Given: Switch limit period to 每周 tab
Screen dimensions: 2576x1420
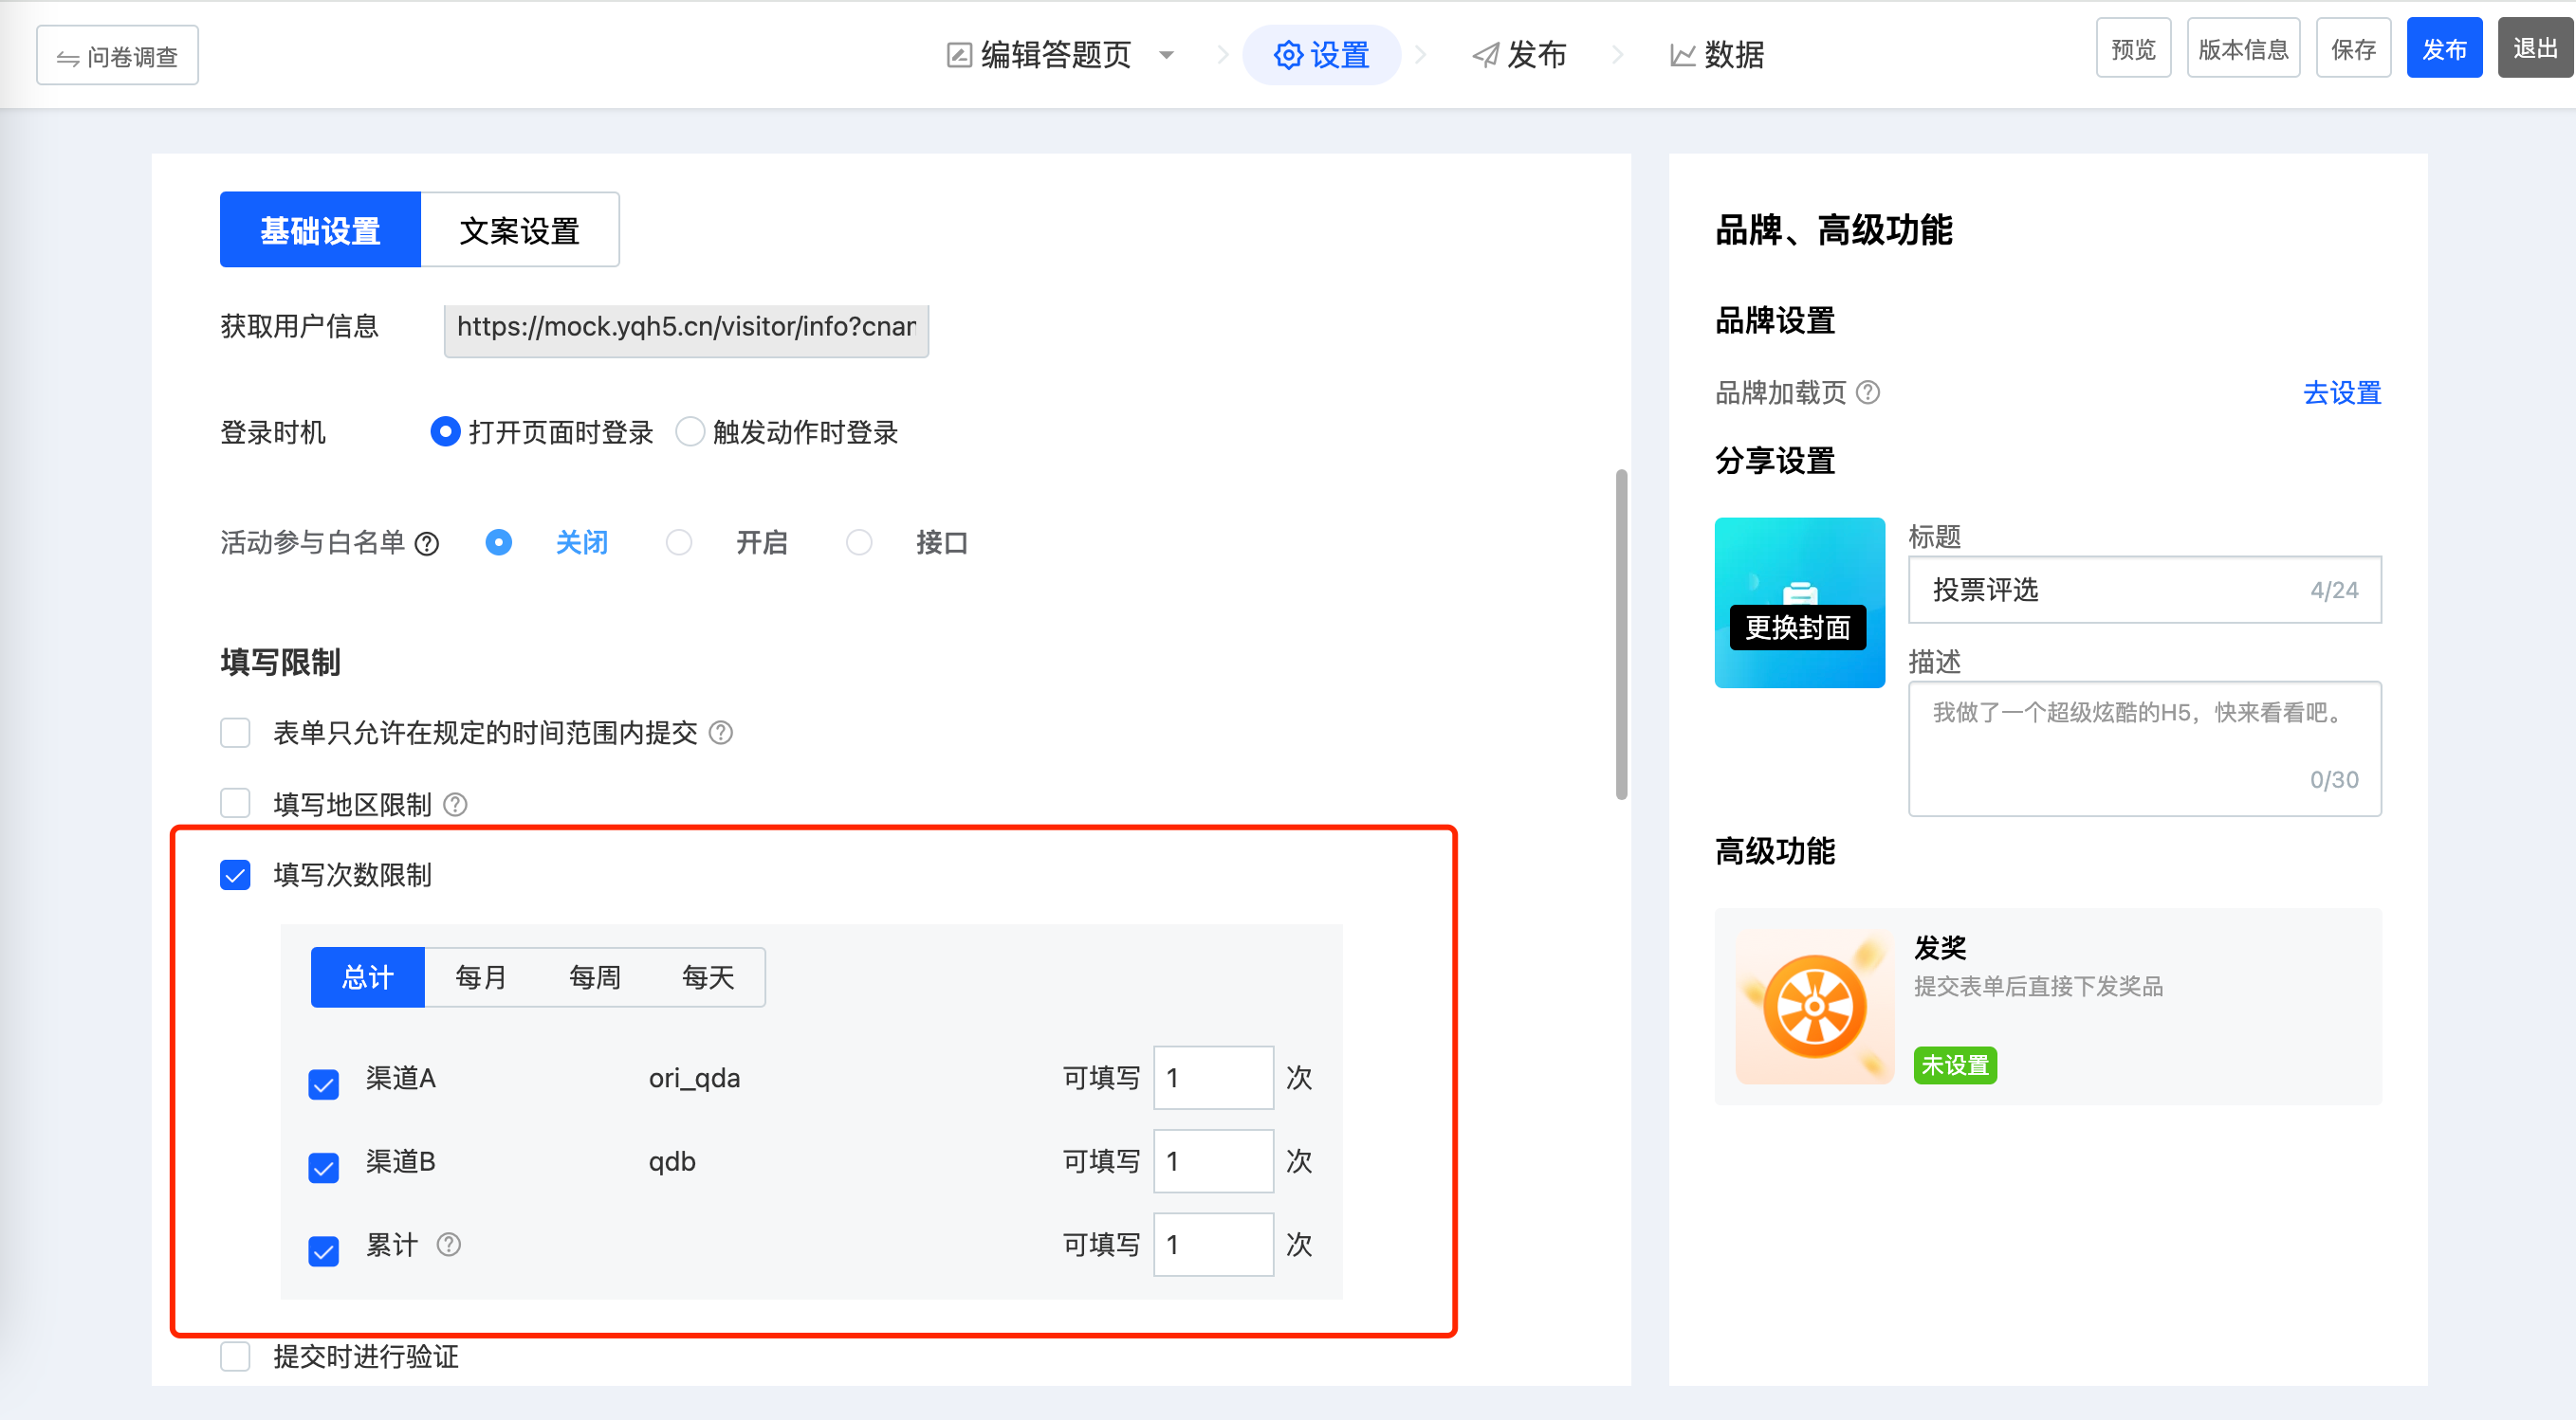Looking at the screenshot, I should point(594,976).
